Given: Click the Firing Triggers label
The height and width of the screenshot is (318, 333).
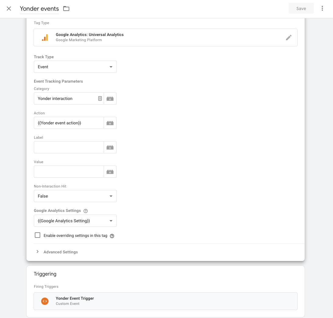Looking at the screenshot, I should click(x=46, y=287).
